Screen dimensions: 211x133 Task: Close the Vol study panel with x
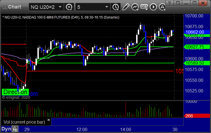[x=49, y=120]
